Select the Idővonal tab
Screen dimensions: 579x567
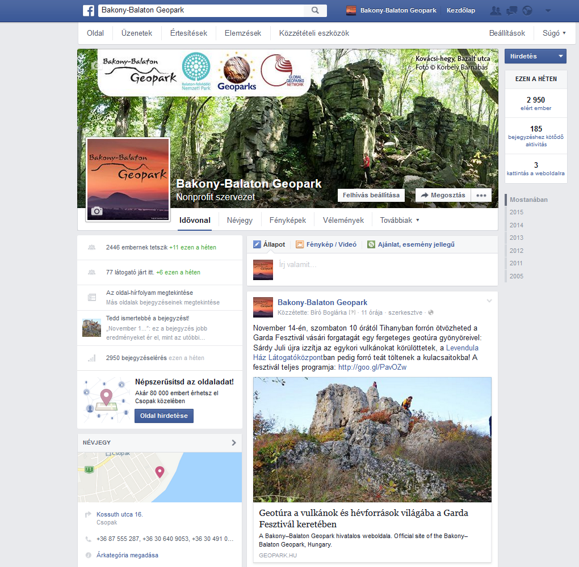tap(195, 220)
